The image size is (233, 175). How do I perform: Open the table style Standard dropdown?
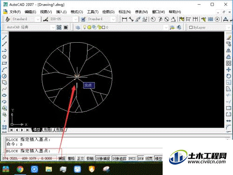[x=114, y=19]
